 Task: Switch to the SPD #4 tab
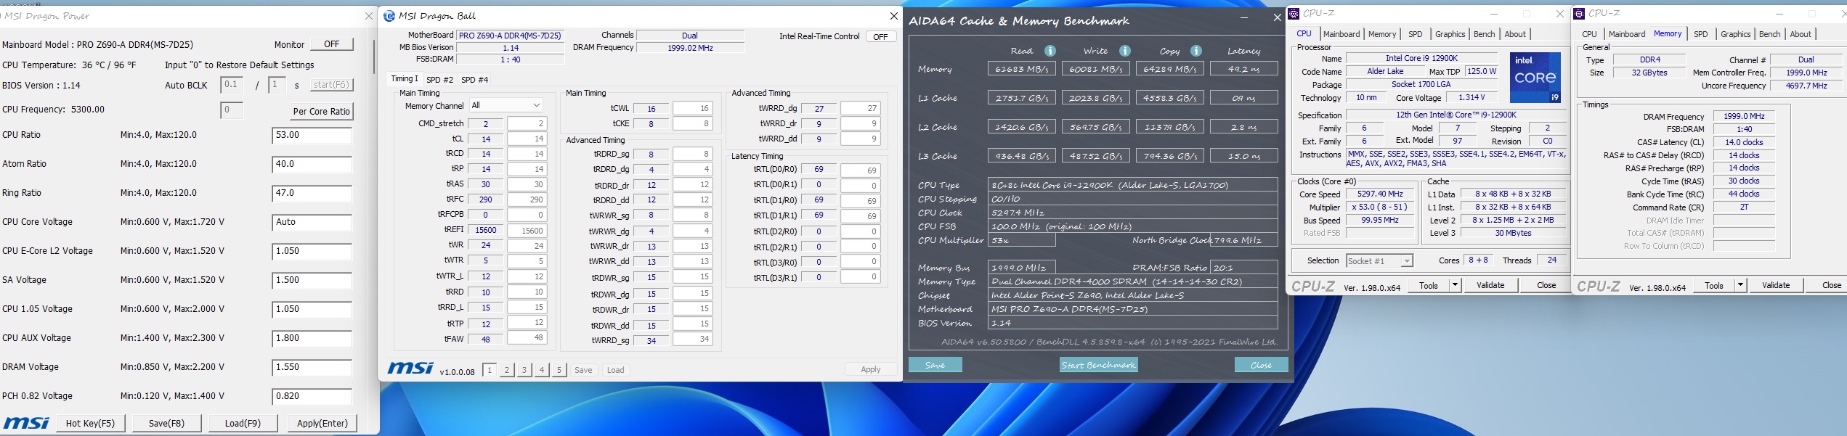pyautogui.click(x=474, y=80)
